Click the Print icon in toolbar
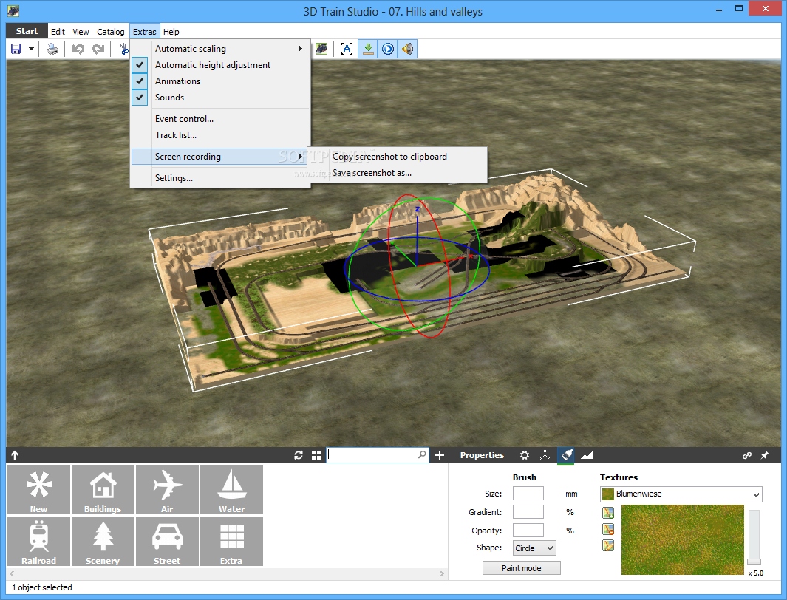Screen dimensions: 787x600 coord(52,49)
